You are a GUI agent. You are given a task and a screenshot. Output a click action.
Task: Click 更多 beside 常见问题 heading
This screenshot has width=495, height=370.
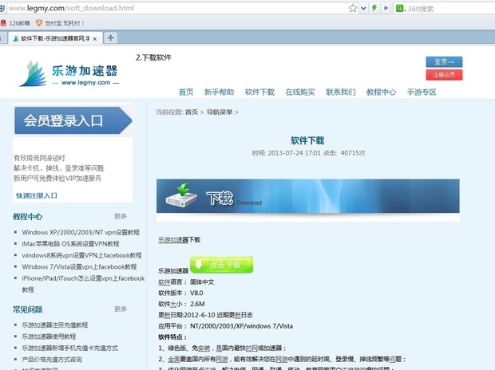pyautogui.click(x=121, y=309)
